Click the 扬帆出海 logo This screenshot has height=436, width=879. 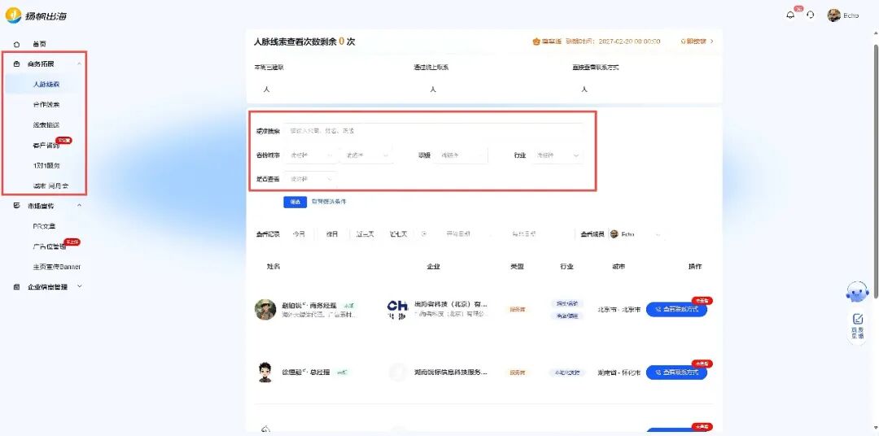37,15
